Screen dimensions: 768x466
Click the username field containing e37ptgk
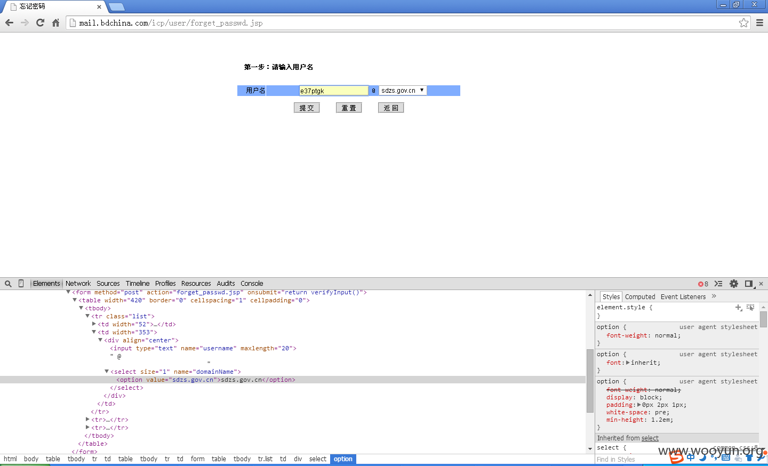click(334, 91)
